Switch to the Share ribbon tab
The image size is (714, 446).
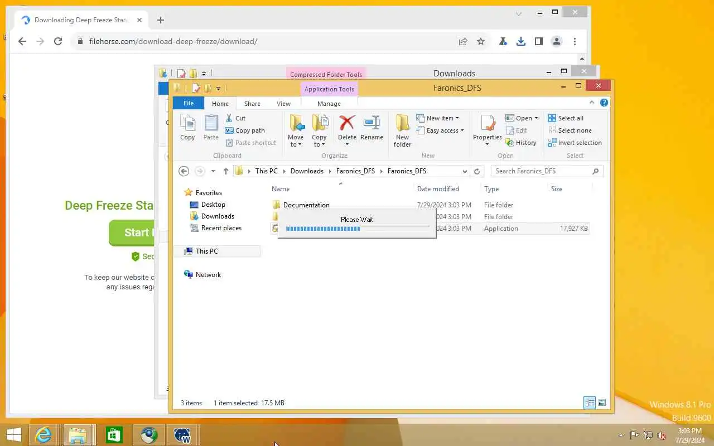pos(252,104)
